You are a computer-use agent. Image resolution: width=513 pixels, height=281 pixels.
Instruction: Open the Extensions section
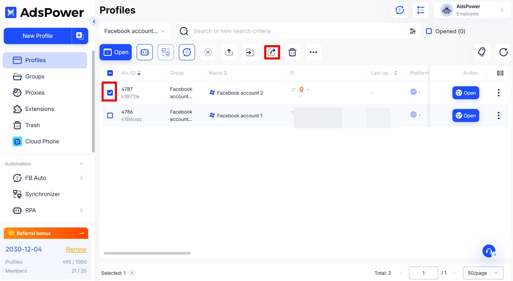[45, 109]
